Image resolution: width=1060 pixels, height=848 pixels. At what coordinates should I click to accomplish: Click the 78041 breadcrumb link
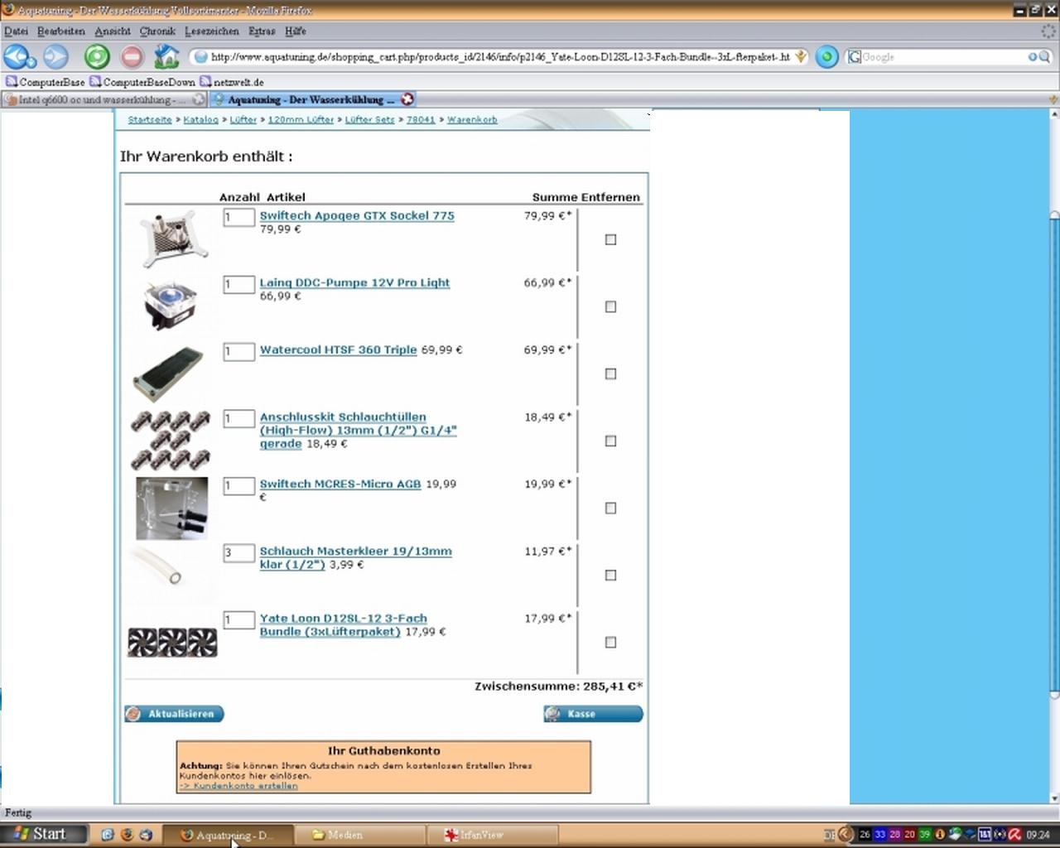tap(421, 119)
